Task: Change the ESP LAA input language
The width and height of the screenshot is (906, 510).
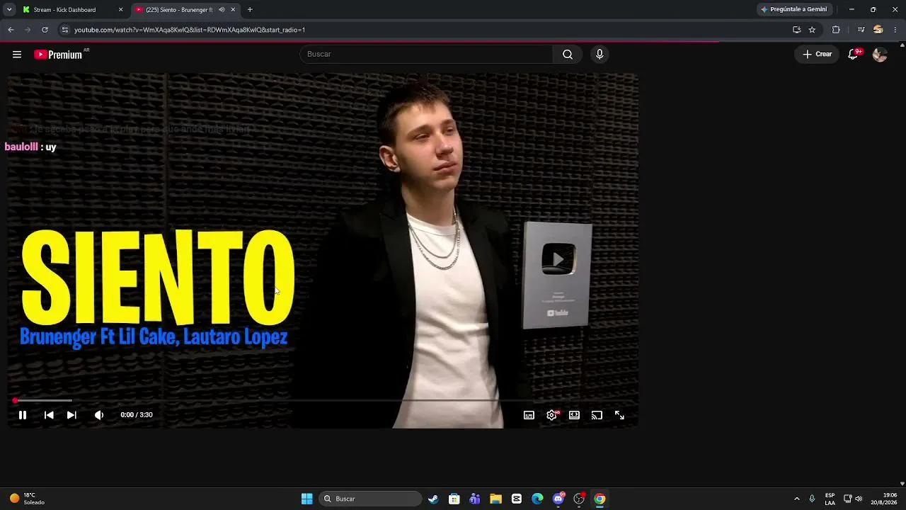Action: click(x=830, y=499)
